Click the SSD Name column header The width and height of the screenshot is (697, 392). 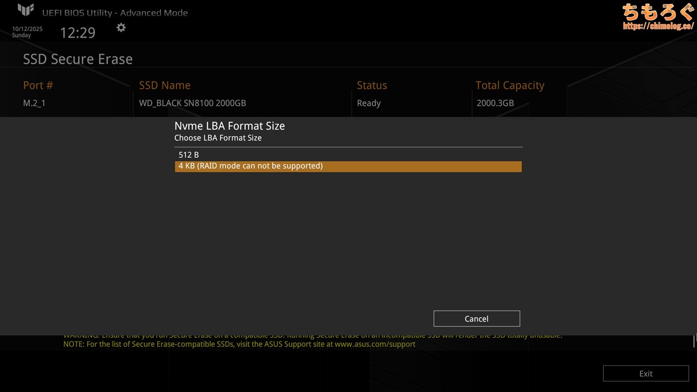tap(164, 85)
